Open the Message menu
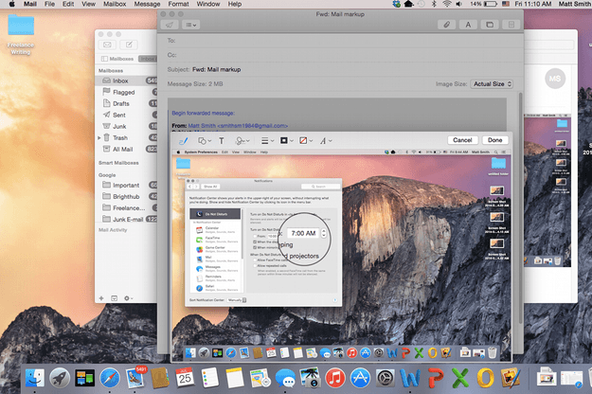 click(x=147, y=4)
